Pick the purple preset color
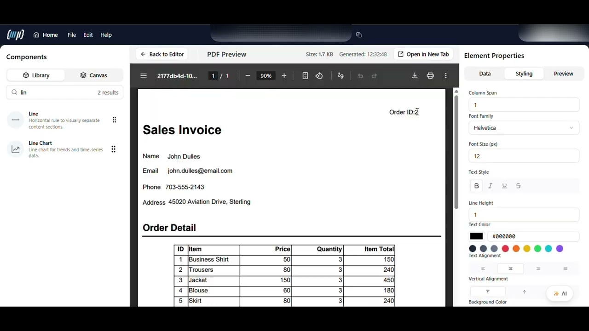Viewport: 589px width, 331px height. click(560, 249)
